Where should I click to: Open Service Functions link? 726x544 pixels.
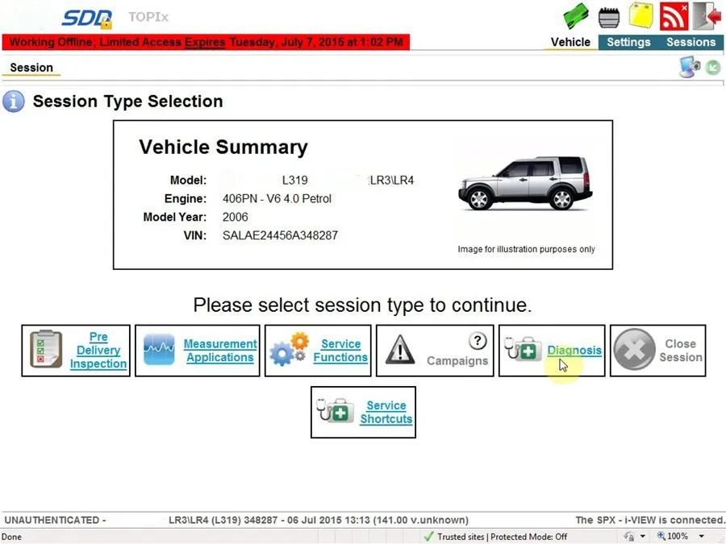click(340, 351)
